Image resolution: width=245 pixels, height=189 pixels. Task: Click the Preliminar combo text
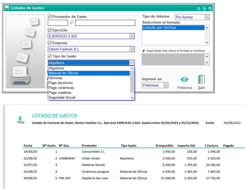coord(151,85)
